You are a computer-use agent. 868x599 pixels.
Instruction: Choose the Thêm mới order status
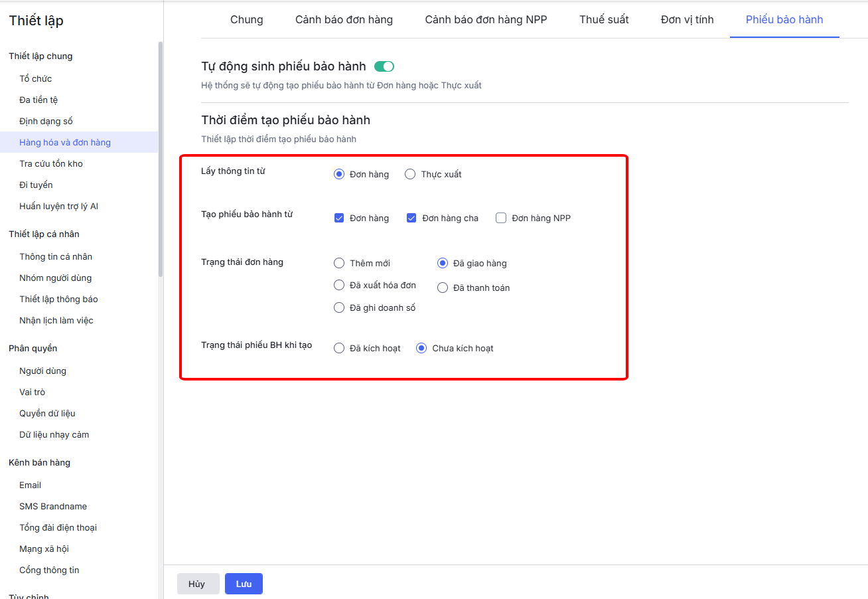(339, 263)
